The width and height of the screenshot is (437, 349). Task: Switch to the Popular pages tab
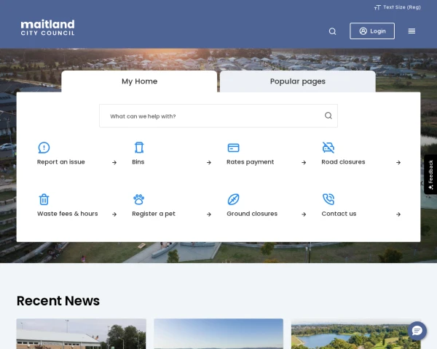pos(297,81)
